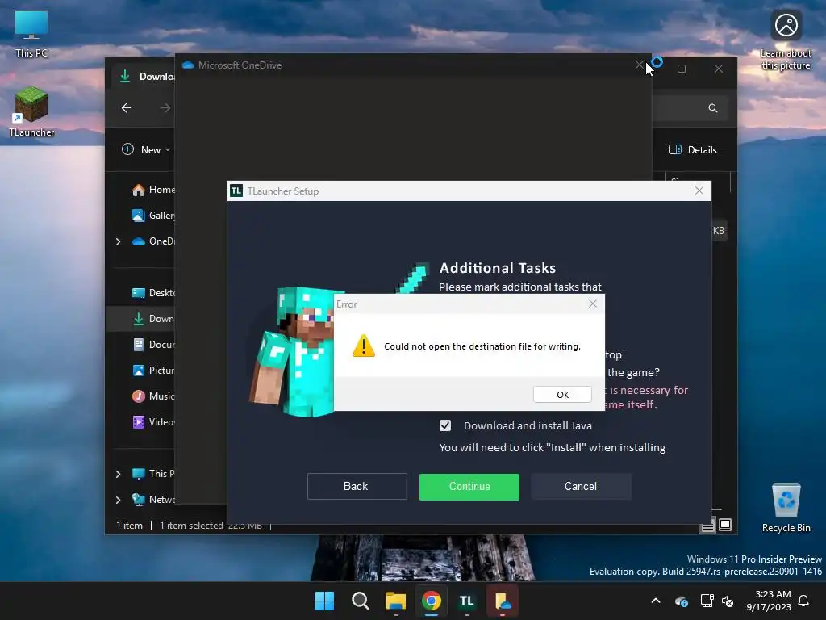Click OneDrive tray icon

pos(681,601)
